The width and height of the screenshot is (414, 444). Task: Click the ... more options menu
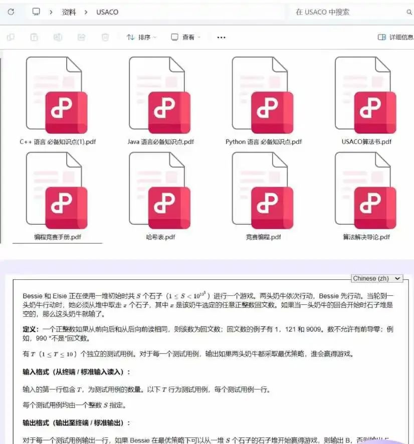click(x=221, y=37)
